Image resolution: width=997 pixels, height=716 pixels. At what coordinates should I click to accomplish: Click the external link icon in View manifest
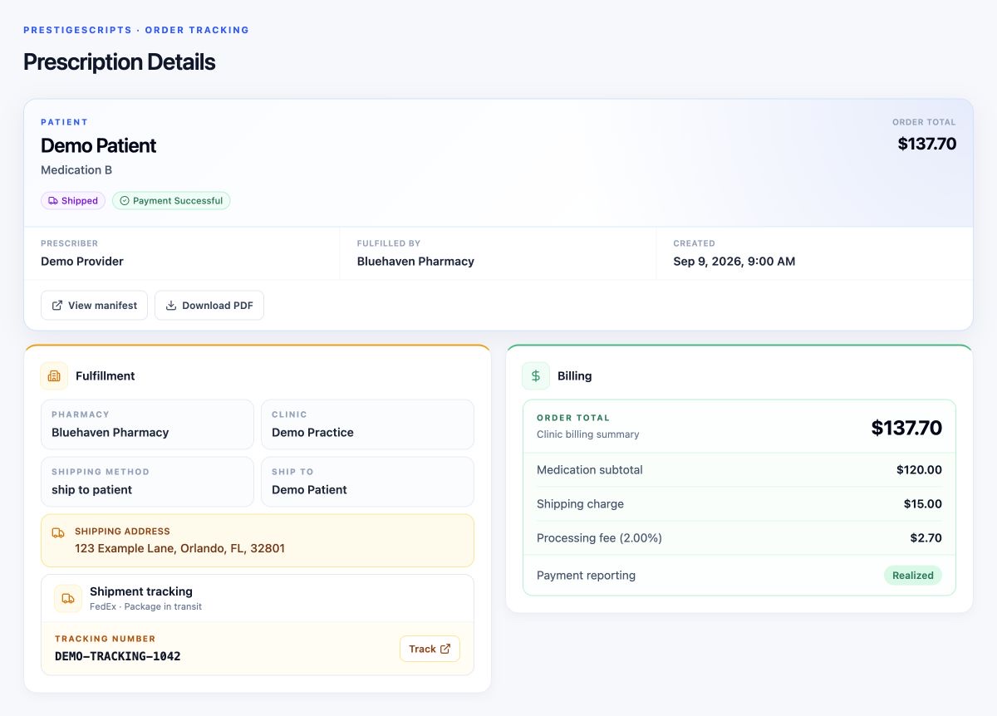tap(57, 306)
